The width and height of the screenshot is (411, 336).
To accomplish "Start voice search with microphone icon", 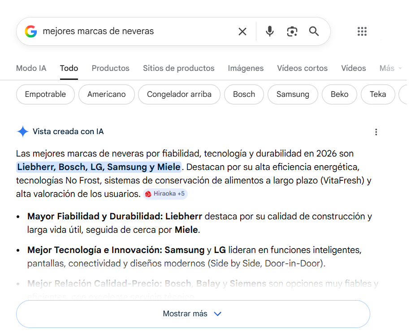I will tap(269, 31).
